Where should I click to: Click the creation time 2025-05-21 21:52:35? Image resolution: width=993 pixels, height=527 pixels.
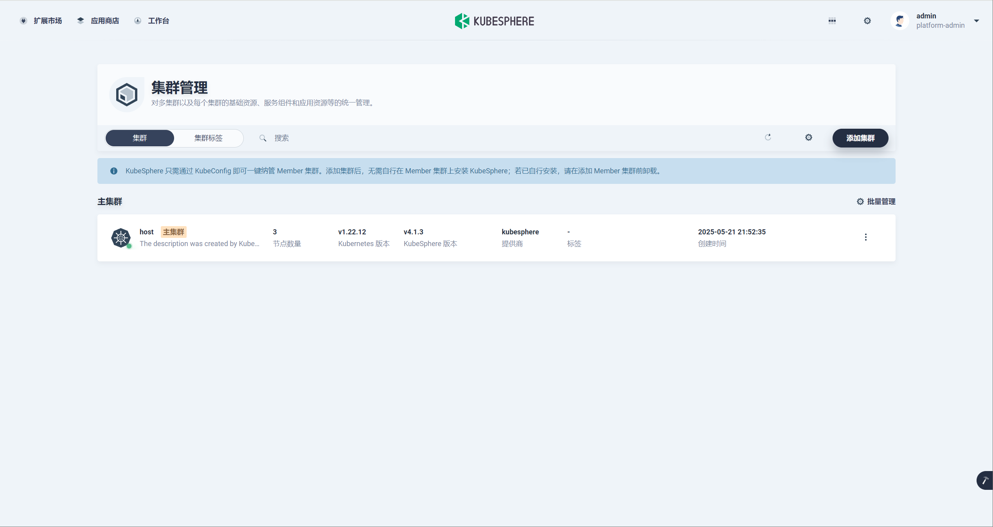732,232
